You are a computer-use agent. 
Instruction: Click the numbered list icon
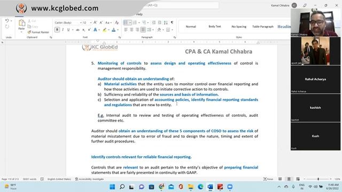tap(135, 22)
